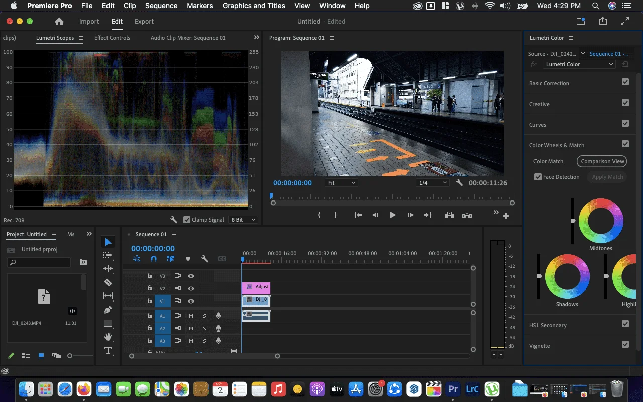The width and height of the screenshot is (643, 402).
Task: Step forward one frame
Action: click(x=410, y=215)
